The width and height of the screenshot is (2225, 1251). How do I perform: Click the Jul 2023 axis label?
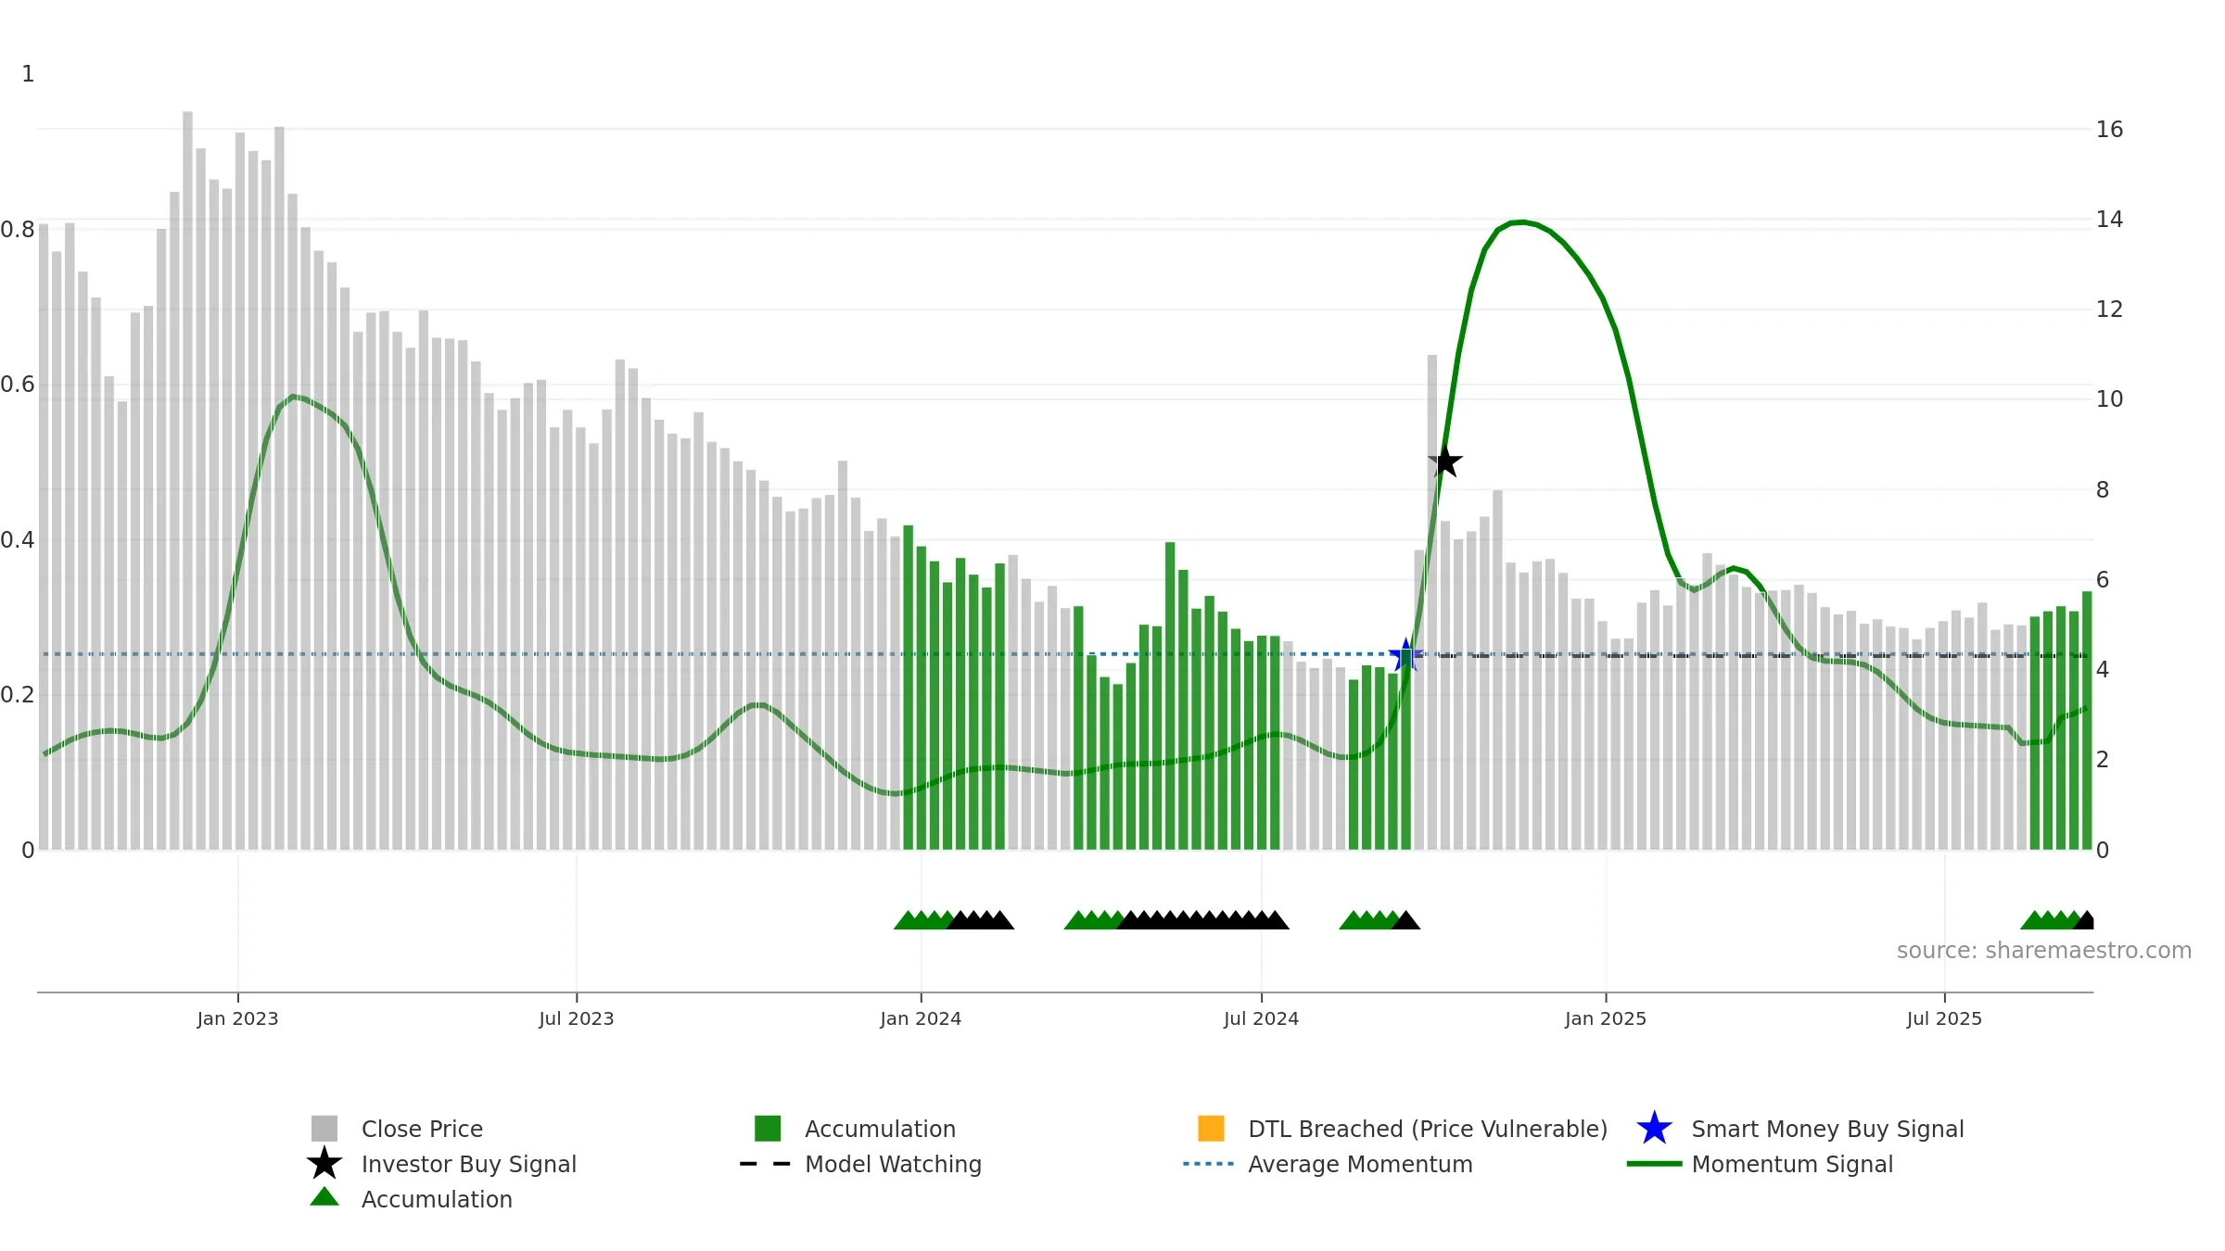point(577,1018)
